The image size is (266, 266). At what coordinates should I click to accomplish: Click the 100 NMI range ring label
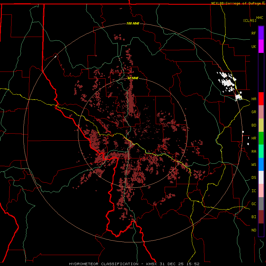click(x=133, y=23)
